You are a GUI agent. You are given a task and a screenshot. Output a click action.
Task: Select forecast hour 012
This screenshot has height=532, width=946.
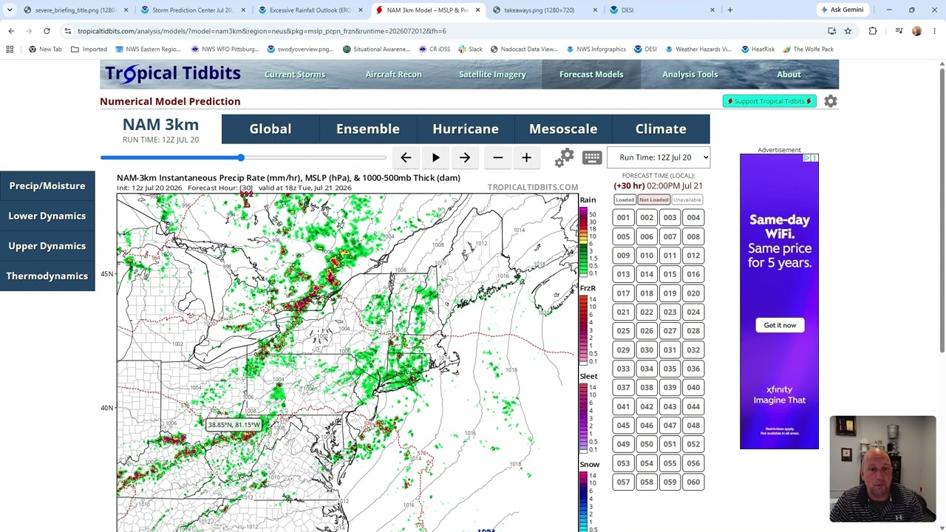(693, 256)
